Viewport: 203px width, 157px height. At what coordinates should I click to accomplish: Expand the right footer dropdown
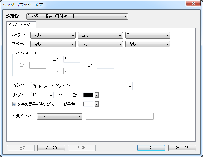click(x=148, y=44)
